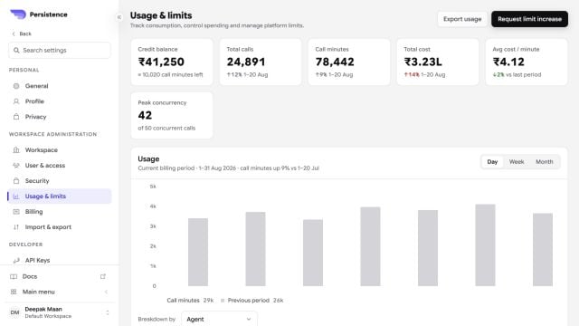Click 'of 50 concurrent calls' text
The width and height of the screenshot is (579, 326).
(166, 128)
